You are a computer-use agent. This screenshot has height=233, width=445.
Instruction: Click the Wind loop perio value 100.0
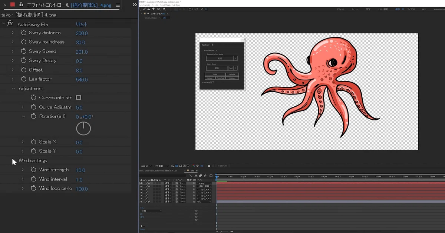click(x=82, y=189)
